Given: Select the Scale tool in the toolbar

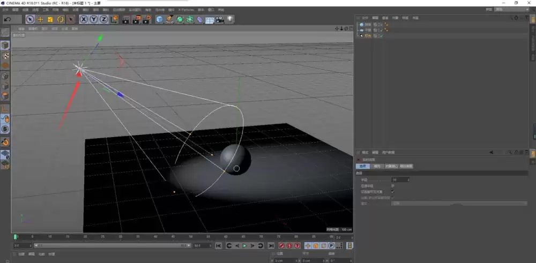Looking at the screenshot, I should pos(50,19).
